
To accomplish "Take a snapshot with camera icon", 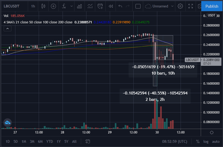I will (x=200, y=6).
